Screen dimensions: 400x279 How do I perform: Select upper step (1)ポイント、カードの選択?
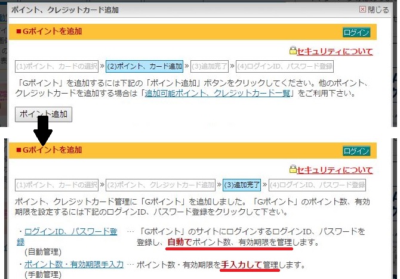(x=57, y=67)
